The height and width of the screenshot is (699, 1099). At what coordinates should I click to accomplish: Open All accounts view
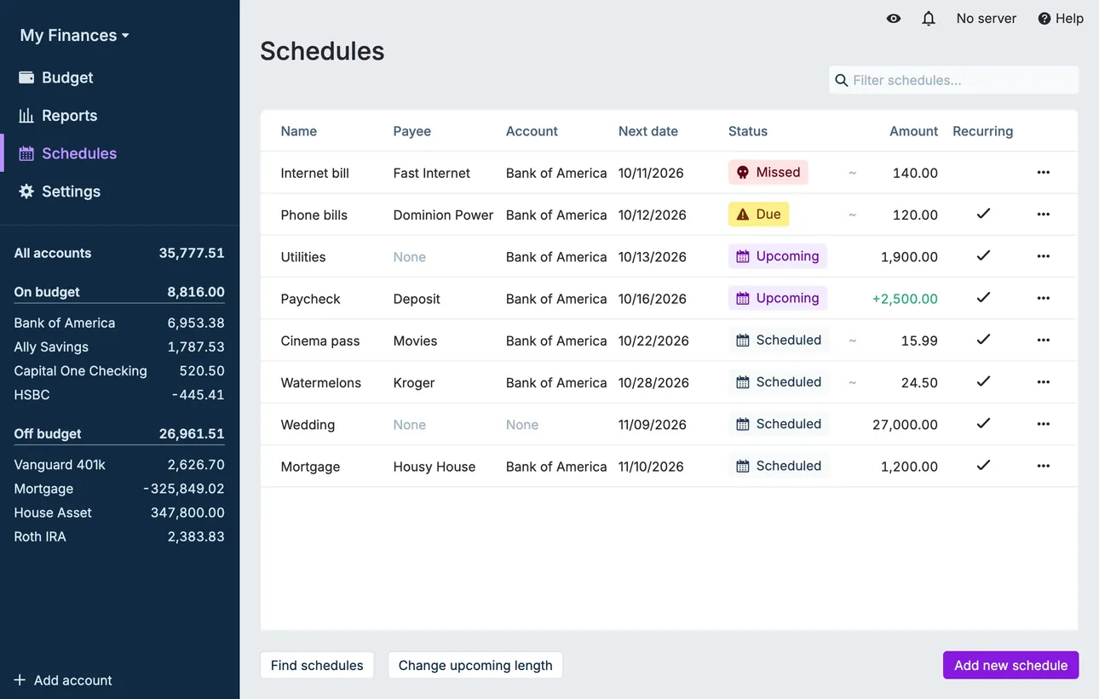click(119, 253)
